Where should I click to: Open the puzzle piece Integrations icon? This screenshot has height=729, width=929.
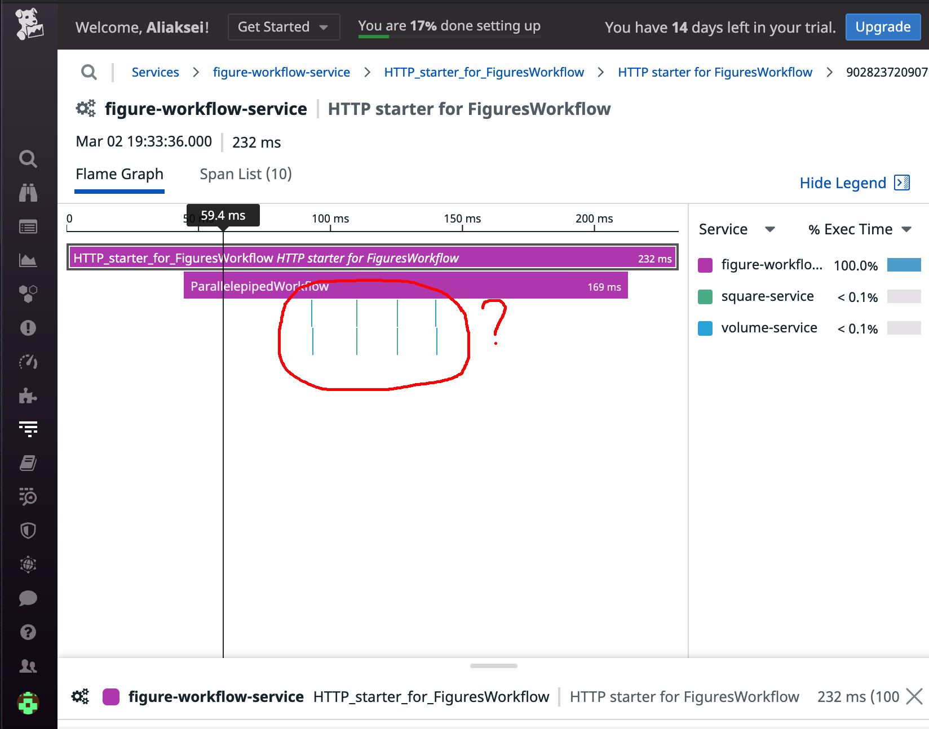(x=28, y=395)
